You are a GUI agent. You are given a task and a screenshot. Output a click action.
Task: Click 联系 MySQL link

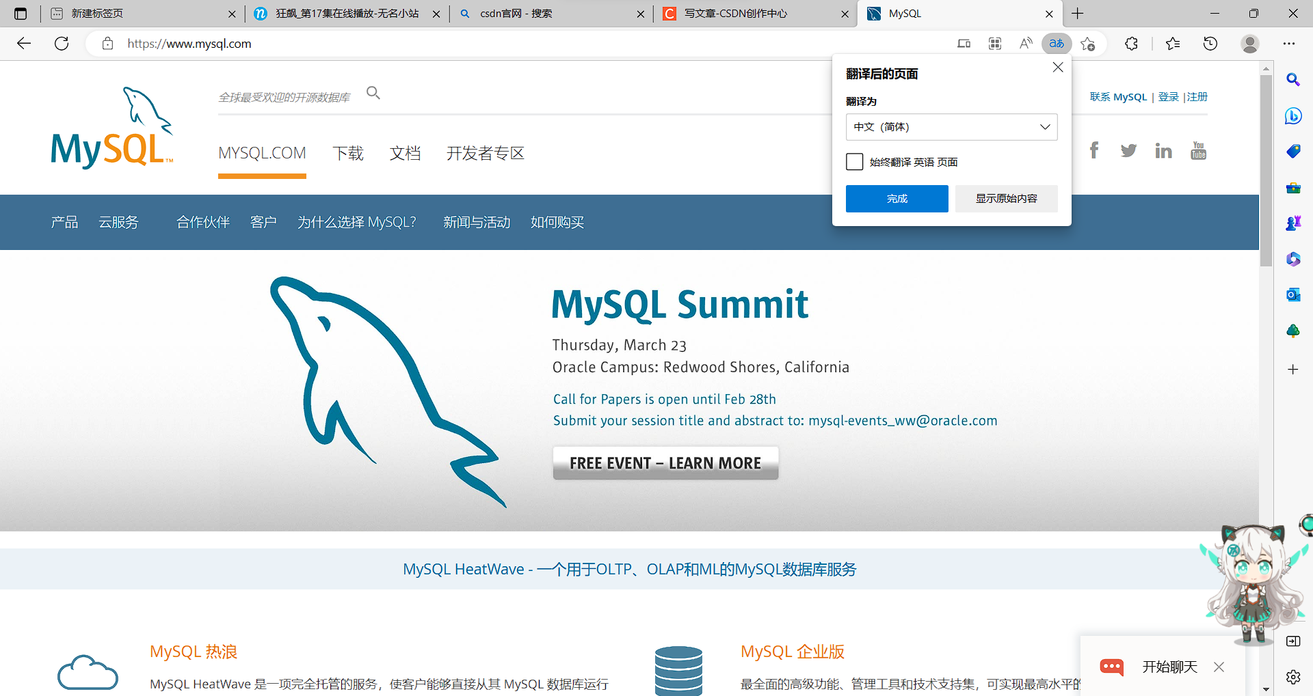pyautogui.click(x=1118, y=97)
